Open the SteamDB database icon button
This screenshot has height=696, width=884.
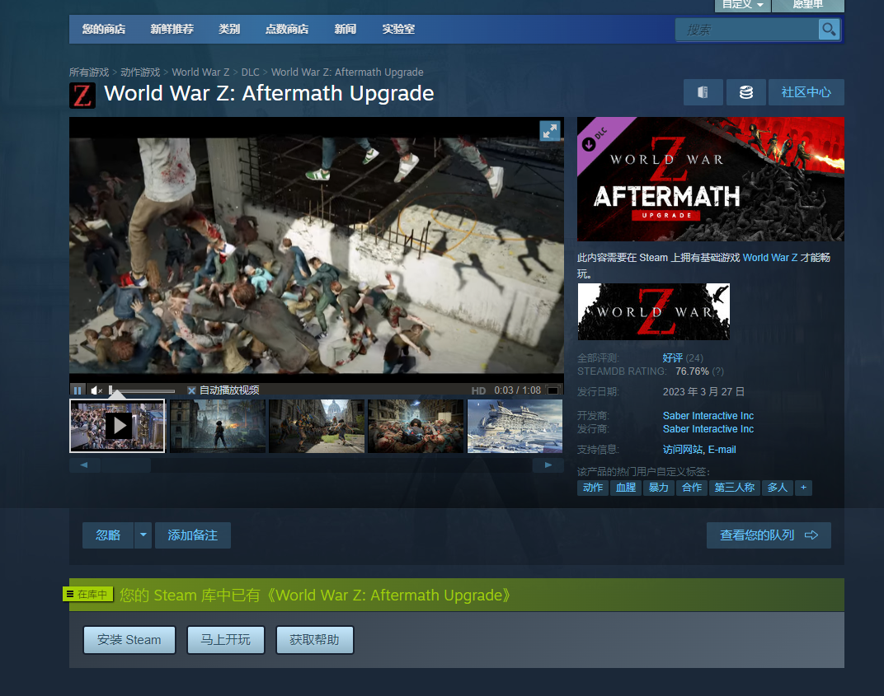coord(745,92)
